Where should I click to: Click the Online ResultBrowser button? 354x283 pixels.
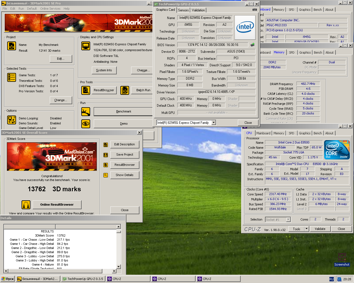57,205
